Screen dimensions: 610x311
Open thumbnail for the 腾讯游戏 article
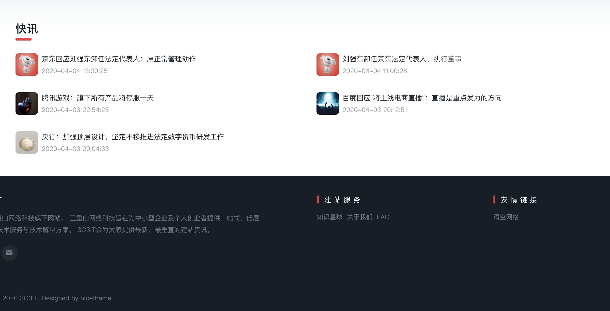pyautogui.click(x=27, y=103)
